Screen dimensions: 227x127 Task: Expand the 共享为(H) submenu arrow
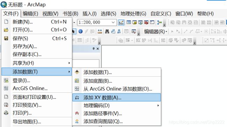click(69, 63)
